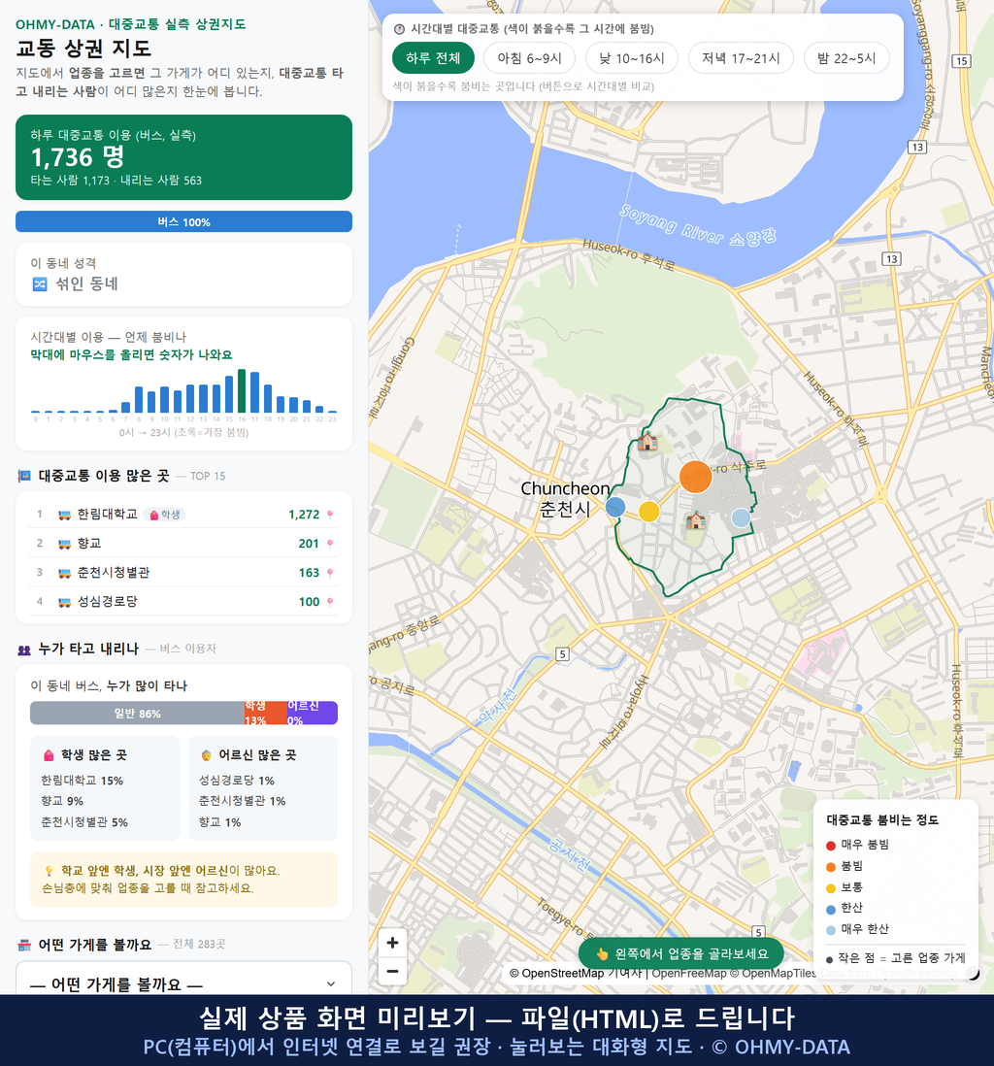The height and width of the screenshot is (1066, 994).
Task: Click lightbulb icon in yellow tip box
Action: click(x=49, y=871)
